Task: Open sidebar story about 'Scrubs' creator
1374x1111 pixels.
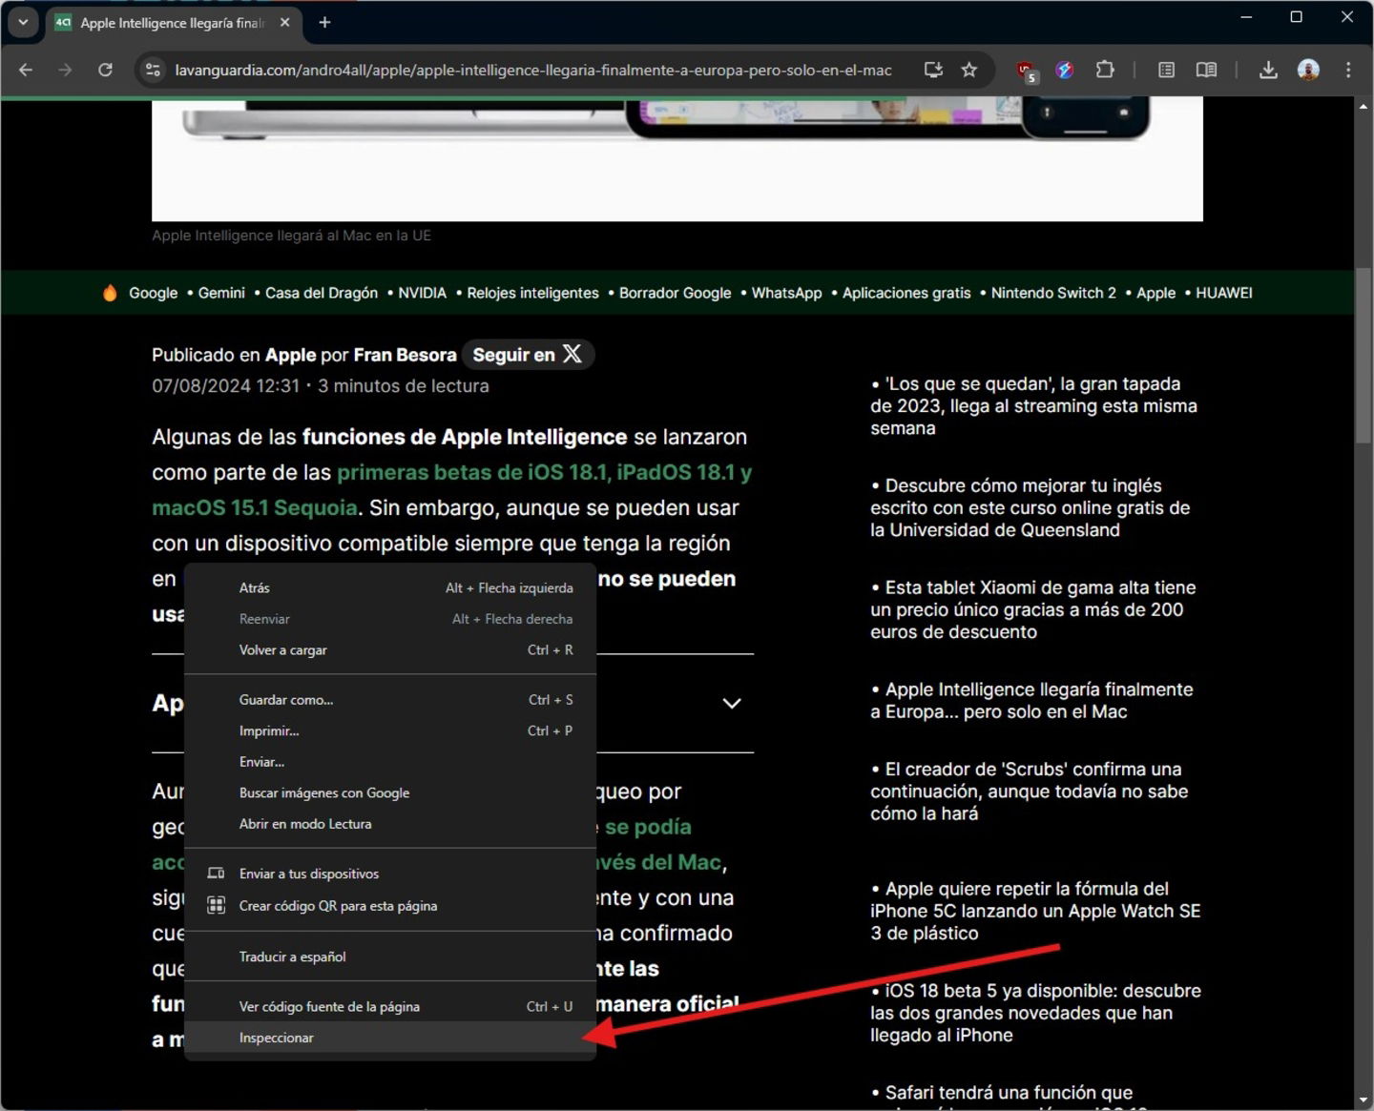Action: point(1029,791)
